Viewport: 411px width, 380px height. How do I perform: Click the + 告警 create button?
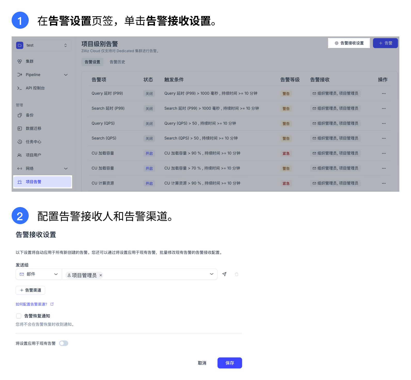[385, 43]
